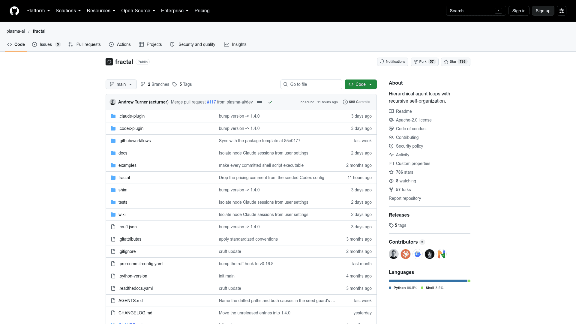The height and width of the screenshot is (324, 576).
Task: Click the Shell language color dot
Action: (422, 288)
